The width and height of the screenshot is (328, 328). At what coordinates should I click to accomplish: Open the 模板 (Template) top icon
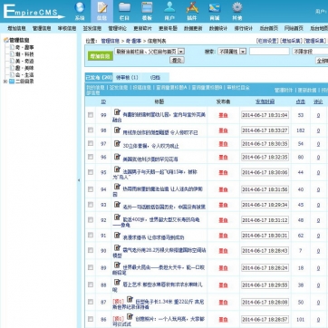point(147,11)
